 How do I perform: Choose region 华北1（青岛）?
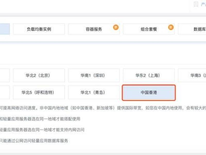click(x=94, y=92)
